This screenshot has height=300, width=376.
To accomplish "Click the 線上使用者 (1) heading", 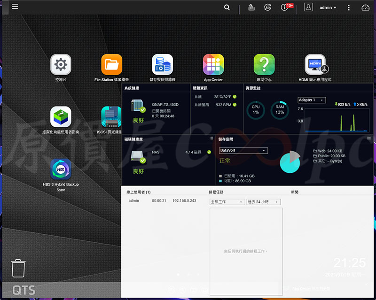I will click(x=138, y=192).
